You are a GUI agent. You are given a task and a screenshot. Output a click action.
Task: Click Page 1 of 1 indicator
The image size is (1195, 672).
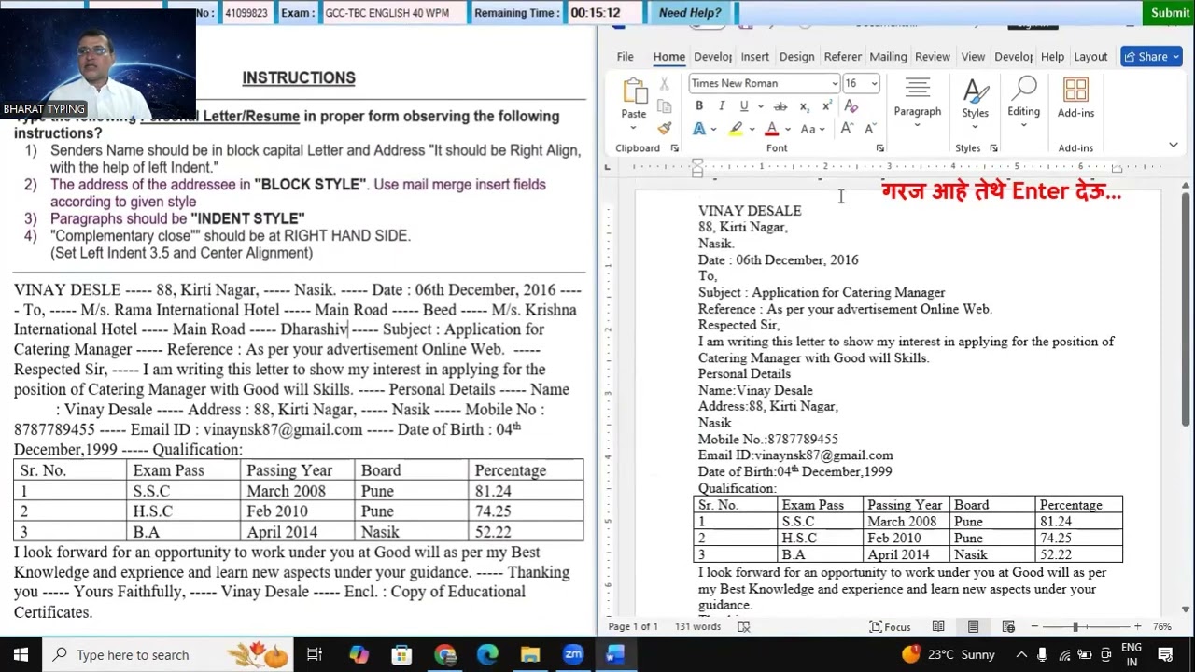[633, 626]
